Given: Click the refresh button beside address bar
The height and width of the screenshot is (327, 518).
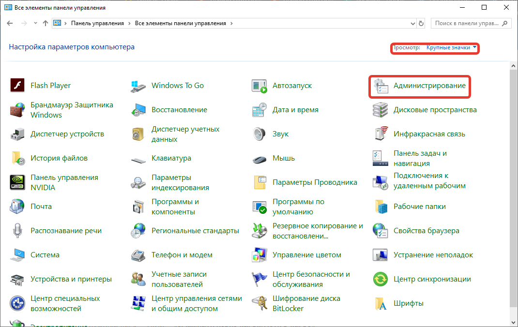Looking at the screenshot, I should 421,23.
